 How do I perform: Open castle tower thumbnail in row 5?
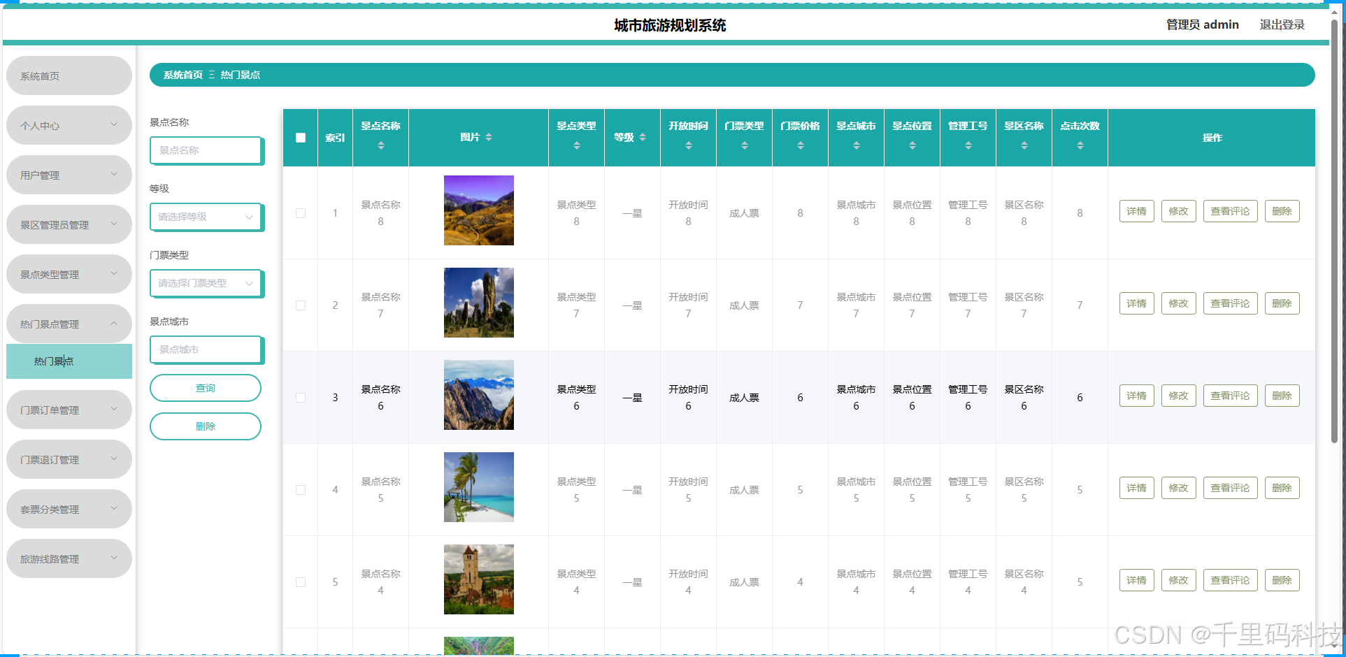[x=479, y=579]
